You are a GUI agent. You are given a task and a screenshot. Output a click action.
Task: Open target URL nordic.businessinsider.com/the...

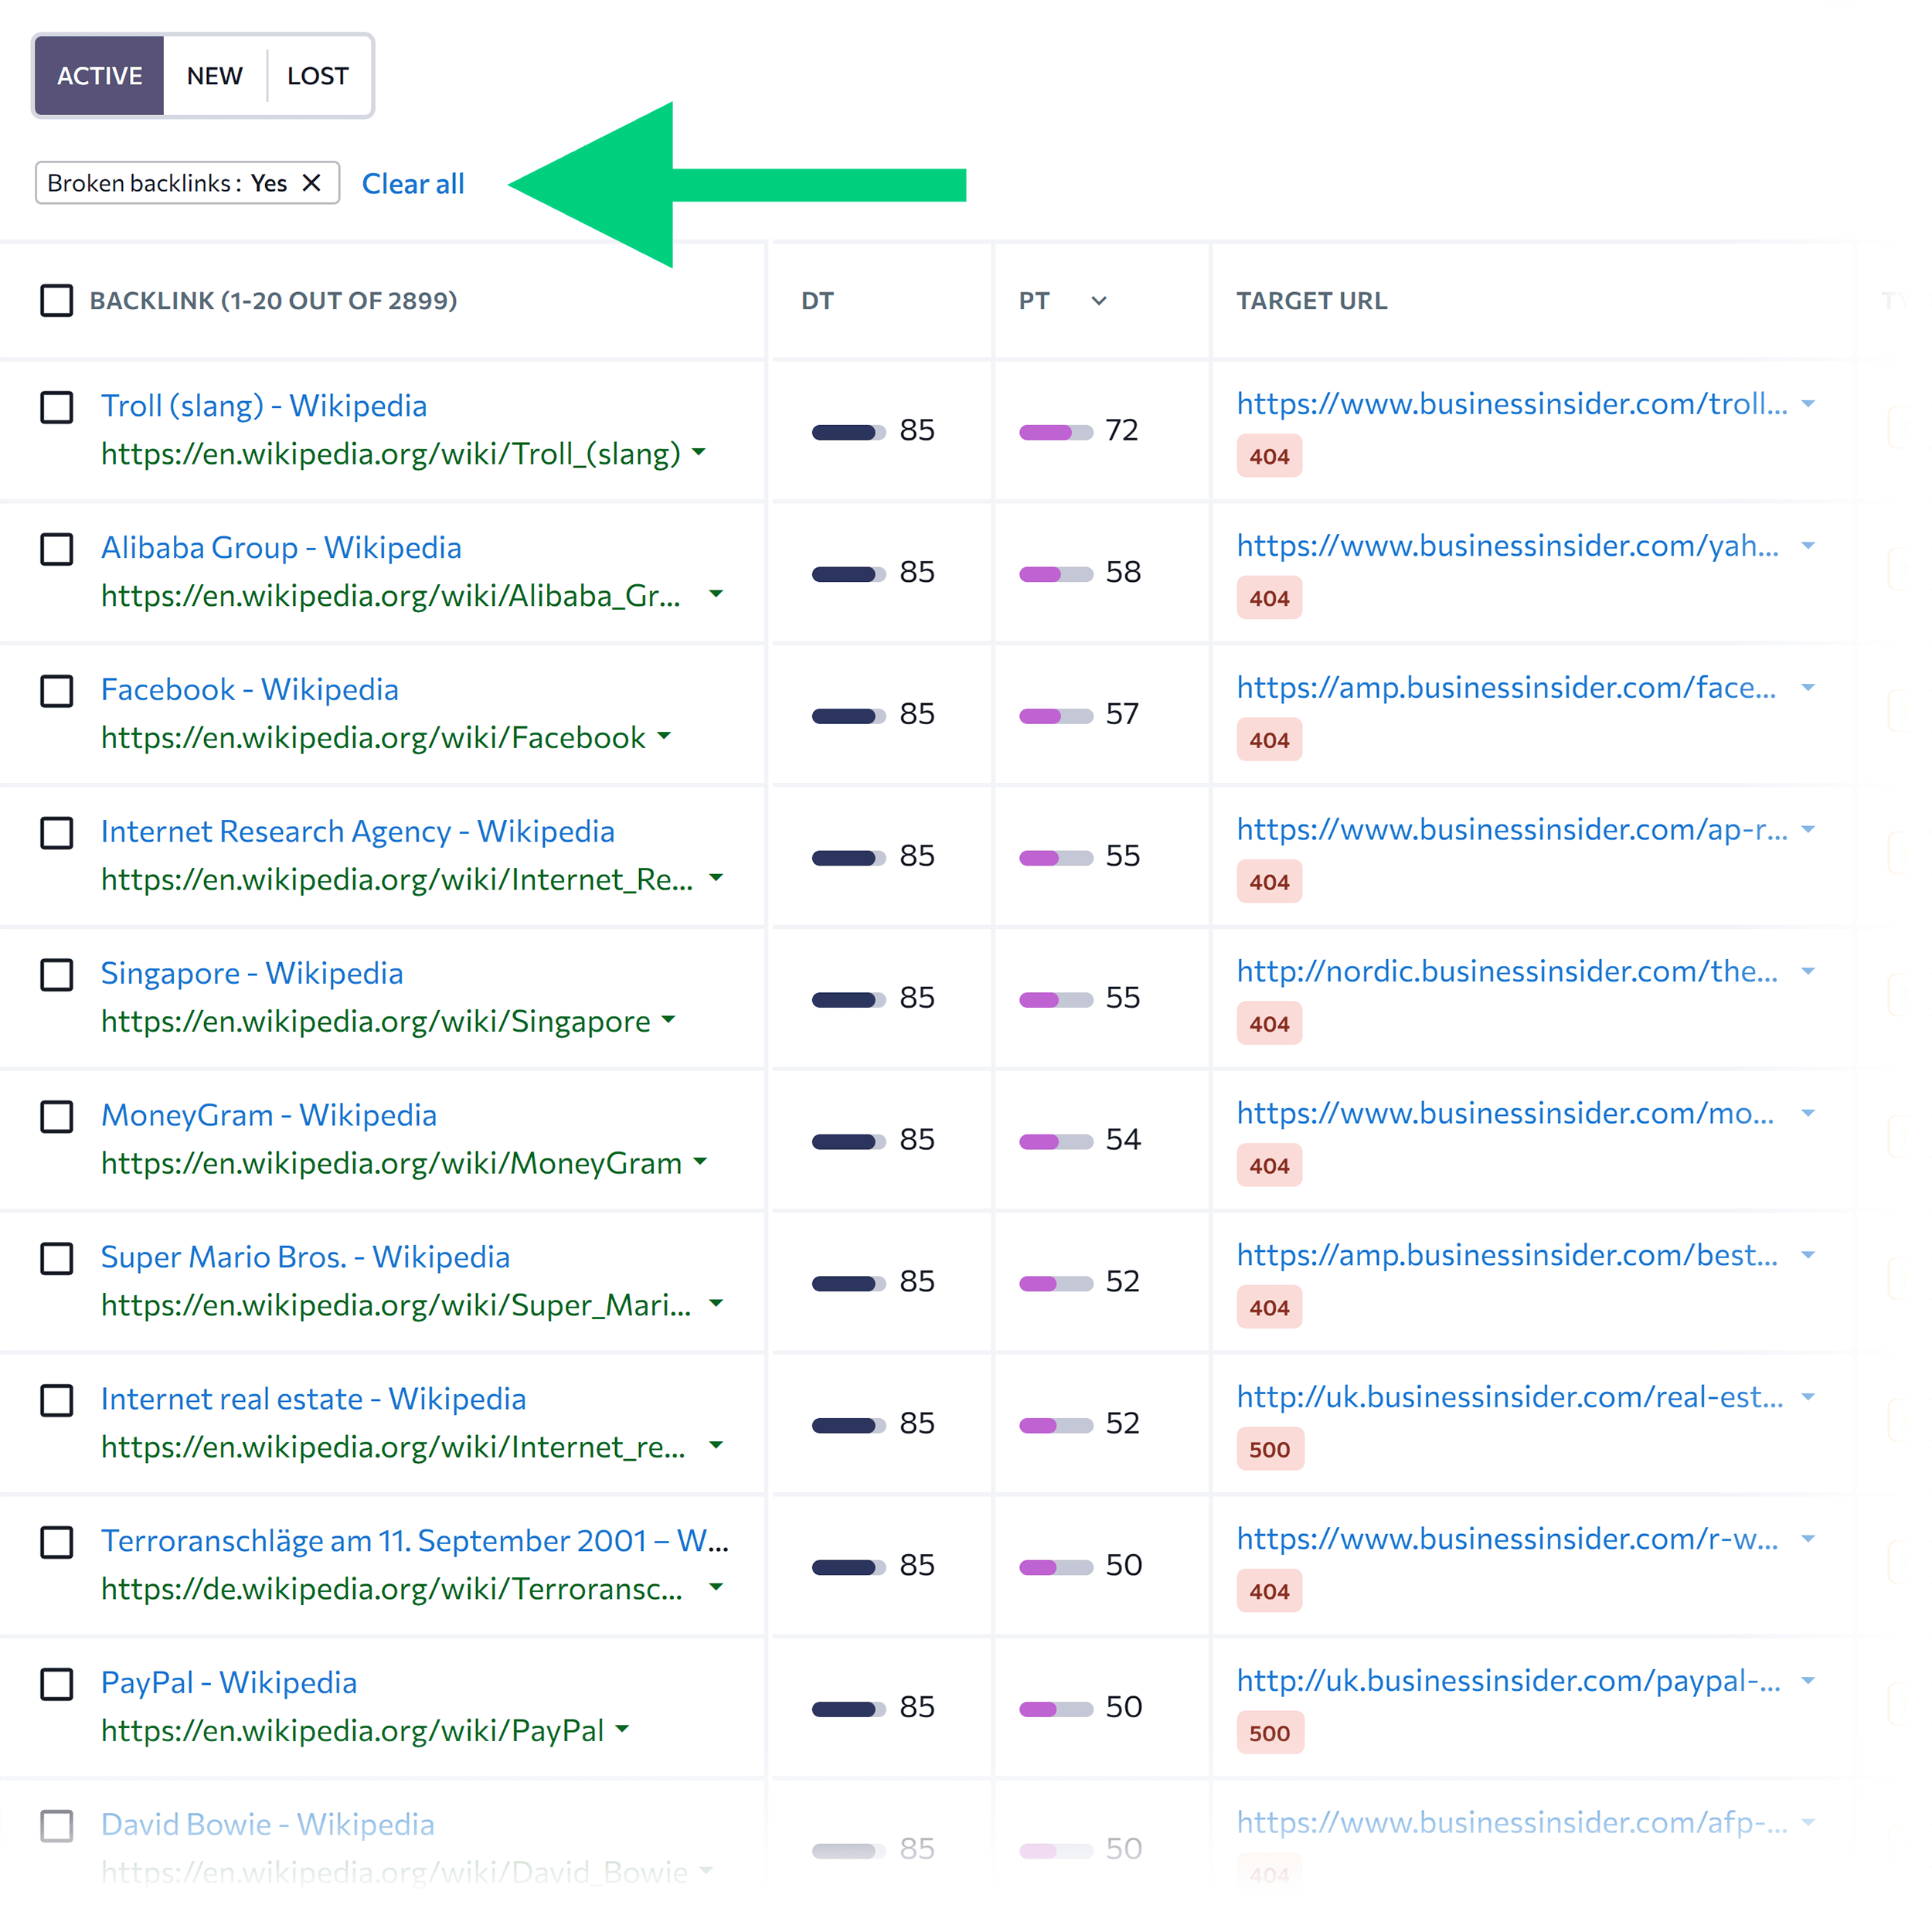1507,972
